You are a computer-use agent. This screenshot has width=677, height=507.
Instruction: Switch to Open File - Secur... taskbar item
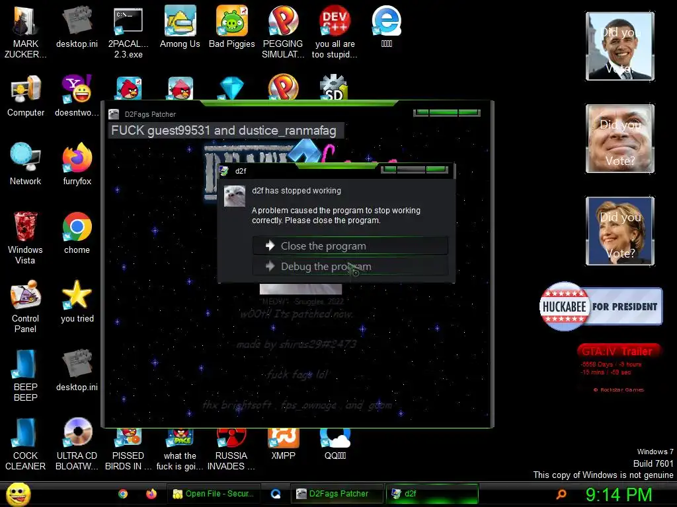[214, 494]
